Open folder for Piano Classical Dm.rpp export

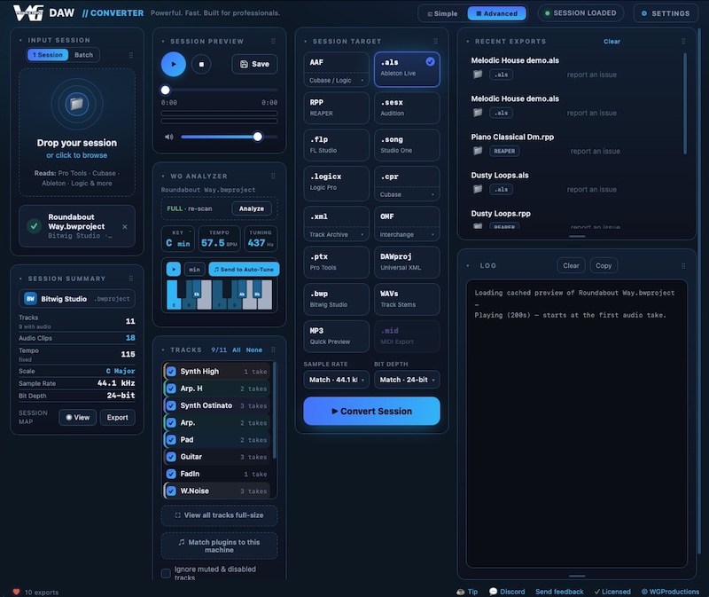[478, 151]
